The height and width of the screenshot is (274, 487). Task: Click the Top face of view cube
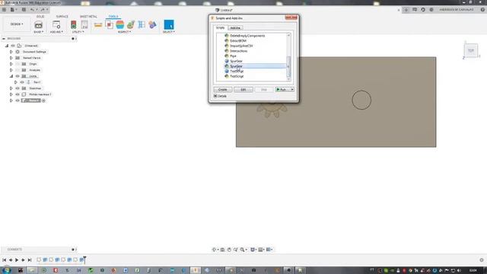pos(471,50)
